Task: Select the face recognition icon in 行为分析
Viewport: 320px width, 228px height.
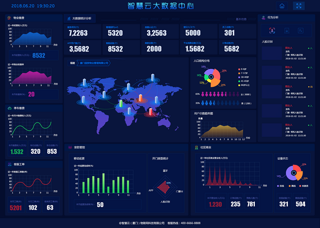Action: click(272, 30)
